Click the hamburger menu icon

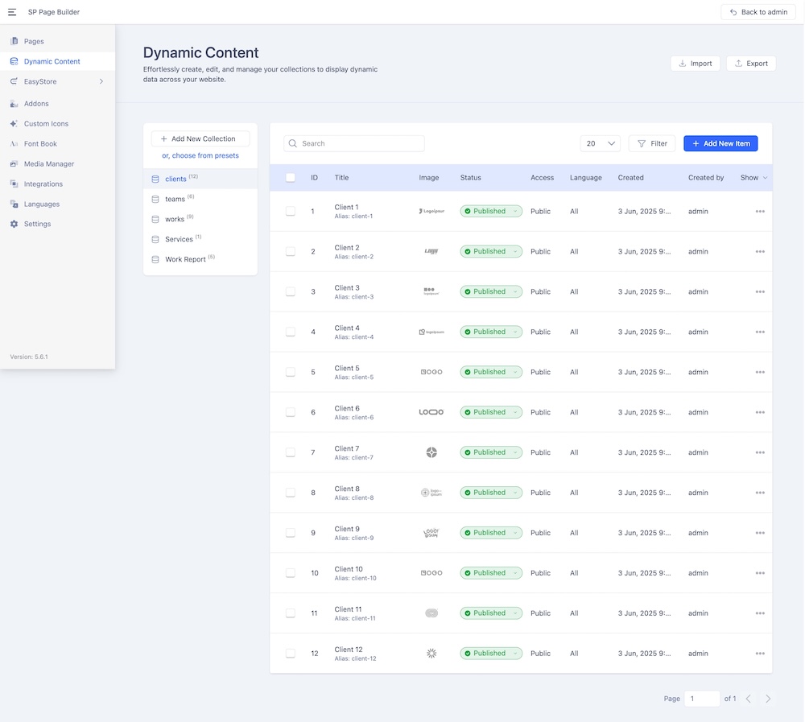tap(12, 12)
